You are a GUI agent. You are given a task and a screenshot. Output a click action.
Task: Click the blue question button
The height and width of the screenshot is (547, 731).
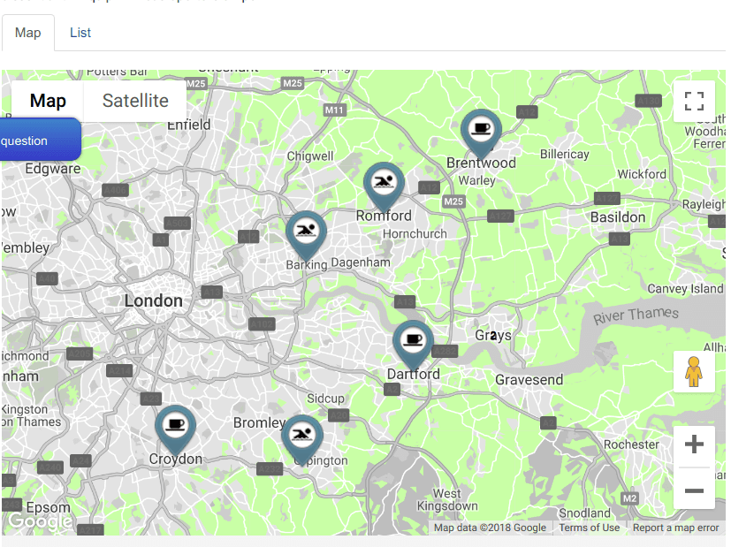[41, 140]
